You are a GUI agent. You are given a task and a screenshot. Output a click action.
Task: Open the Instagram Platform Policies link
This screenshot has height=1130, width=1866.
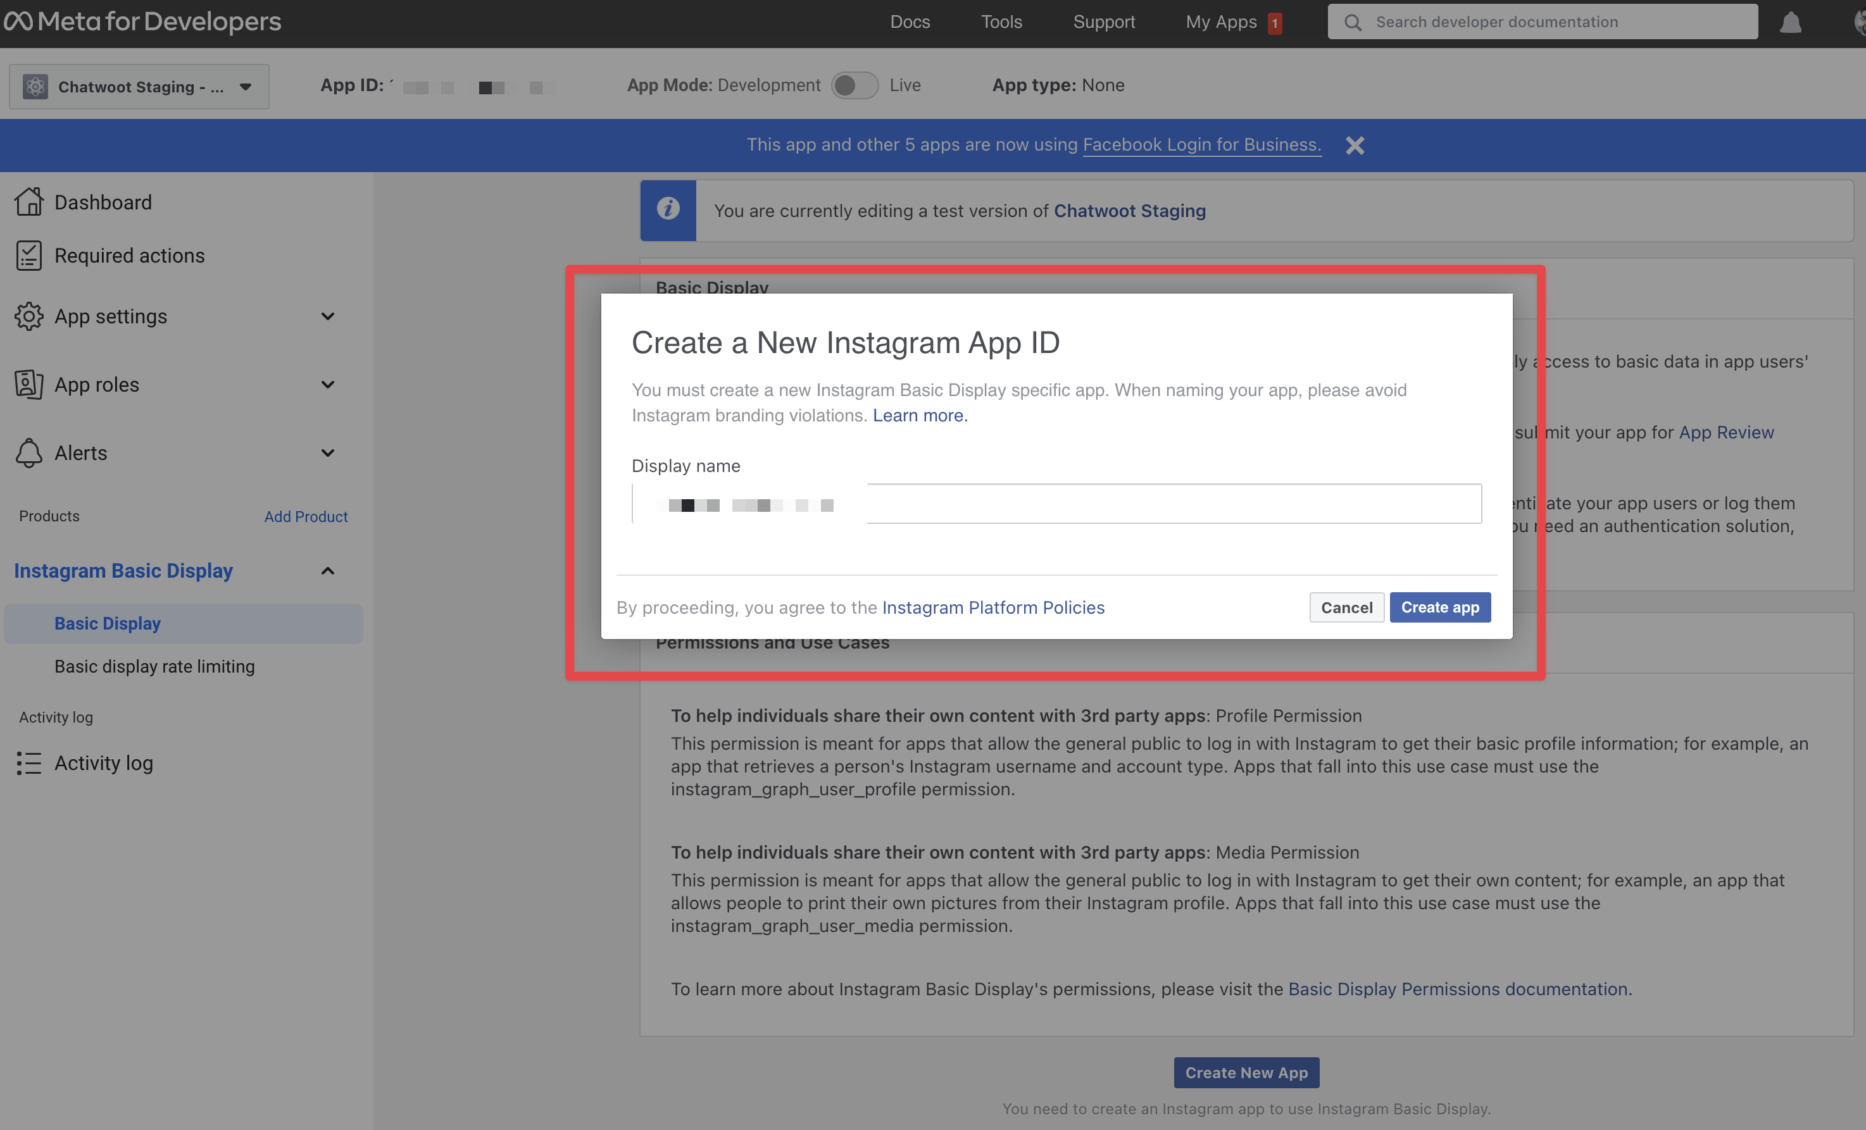click(993, 607)
